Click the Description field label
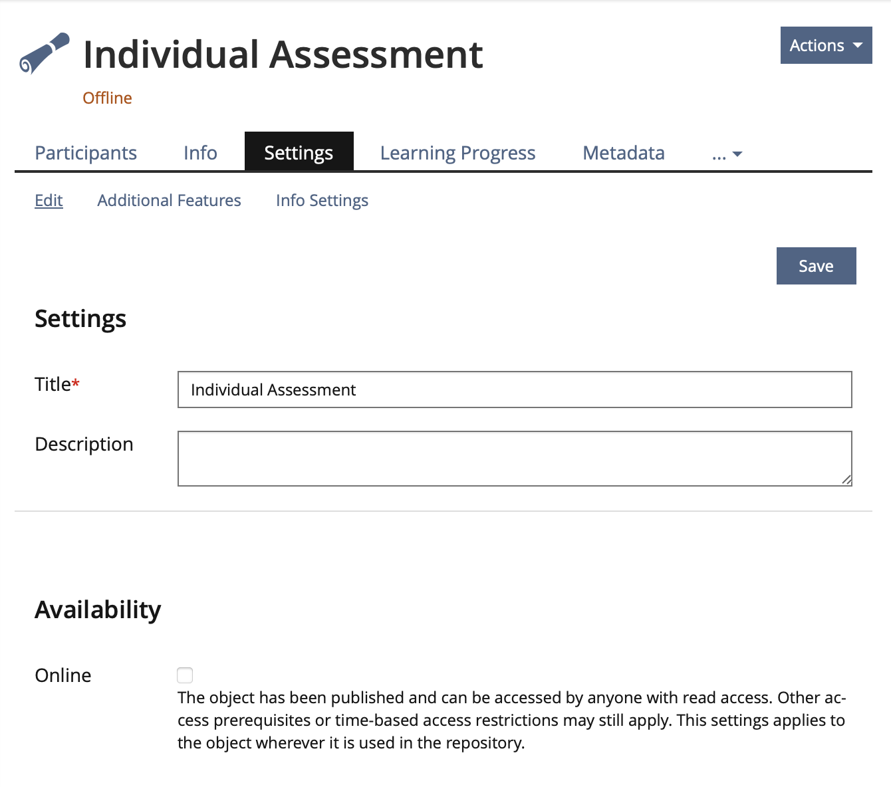The image size is (891, 787). 84,444
